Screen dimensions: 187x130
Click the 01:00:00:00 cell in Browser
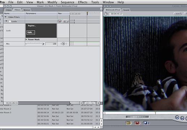click(x=87, y=124)
